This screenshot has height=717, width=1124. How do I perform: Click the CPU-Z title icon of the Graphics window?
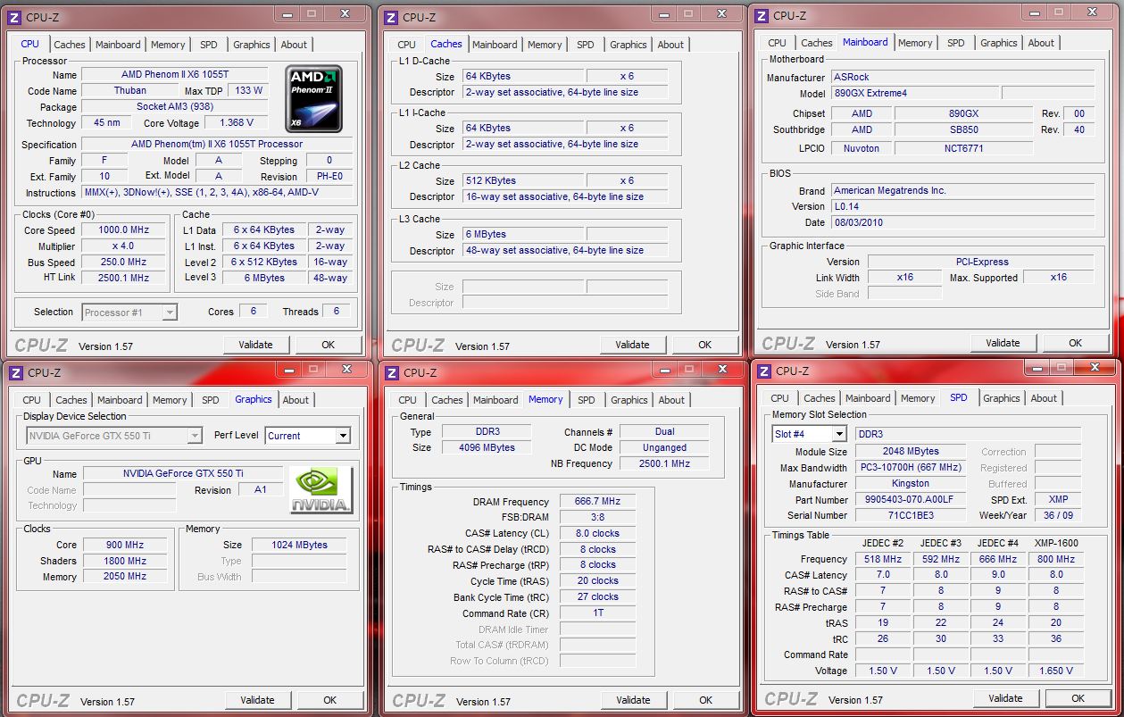coord(14,372)
